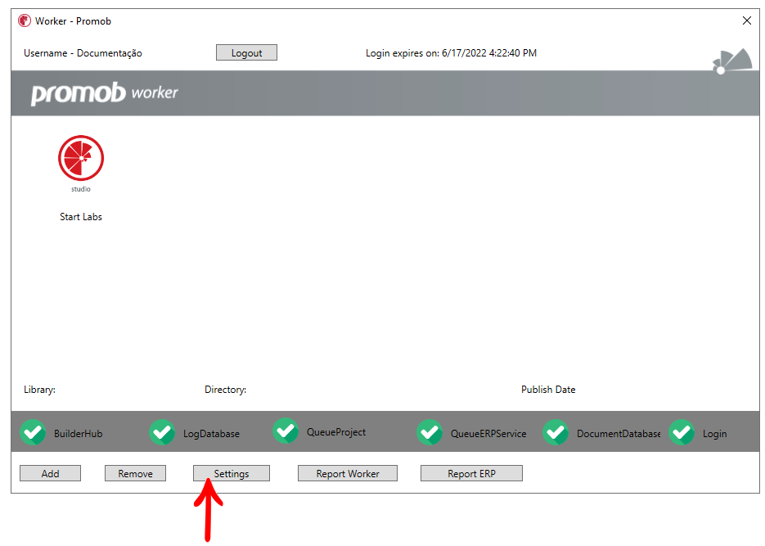The image size is (765, 546).
Task: Open Report ERP
Action: coord(471,473)
